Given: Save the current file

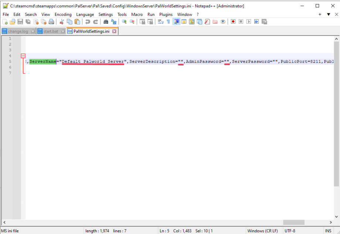Looking at the screenshot, I should click(20, 21).
